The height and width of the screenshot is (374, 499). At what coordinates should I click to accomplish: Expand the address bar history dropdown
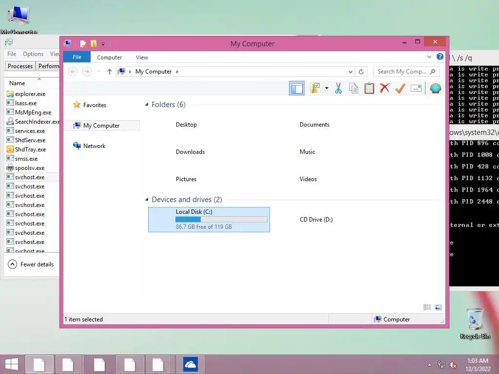click(x=350, y=72)
